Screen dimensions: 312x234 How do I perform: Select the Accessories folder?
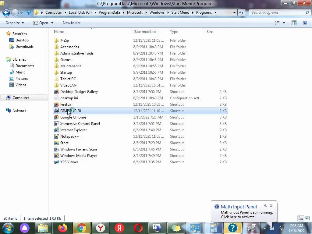(x=69, y=47)
